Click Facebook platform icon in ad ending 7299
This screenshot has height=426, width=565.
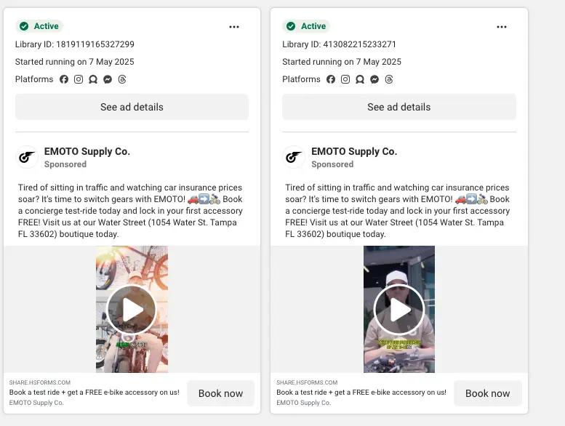point(64,79)
